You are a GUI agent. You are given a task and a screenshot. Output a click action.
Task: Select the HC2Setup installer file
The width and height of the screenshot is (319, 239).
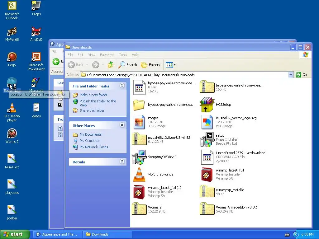[216, 105]
